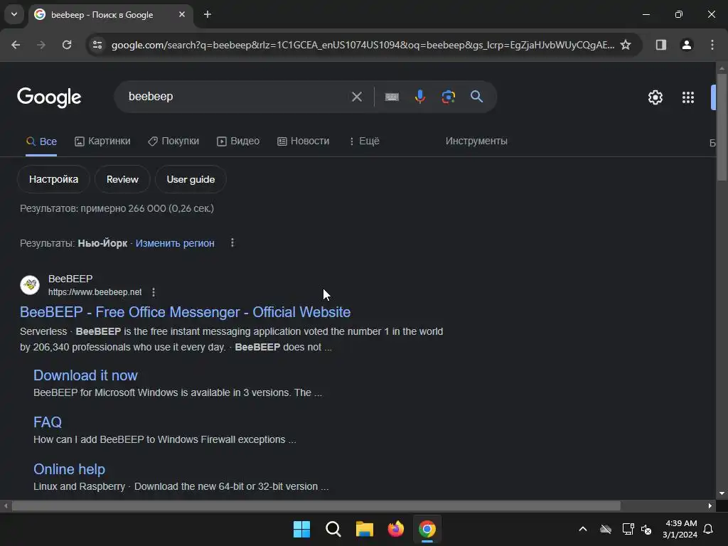
Task: Click the https://www.beebeep.net URL text
Action: pyautogui.click(x=95, y=292)
